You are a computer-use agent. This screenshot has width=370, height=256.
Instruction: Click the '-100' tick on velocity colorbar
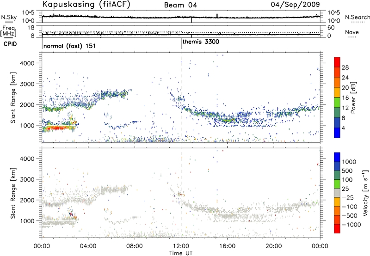(350, 207)
